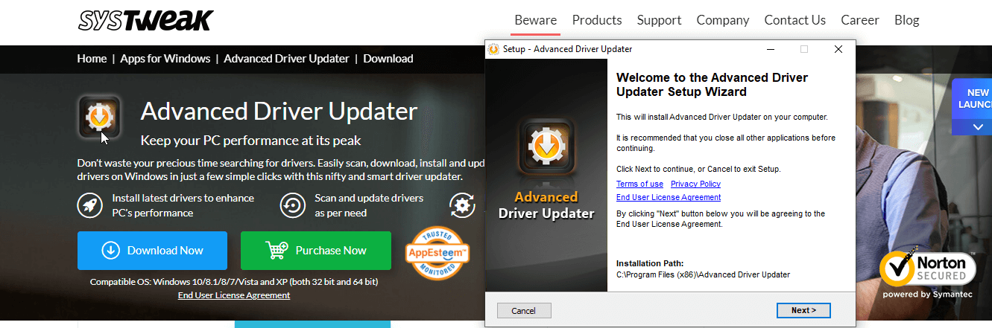Viewport: 992px width, 328px height.
Task: Go to Apps for Windows breadcrumb
Action: pos(165,59)
